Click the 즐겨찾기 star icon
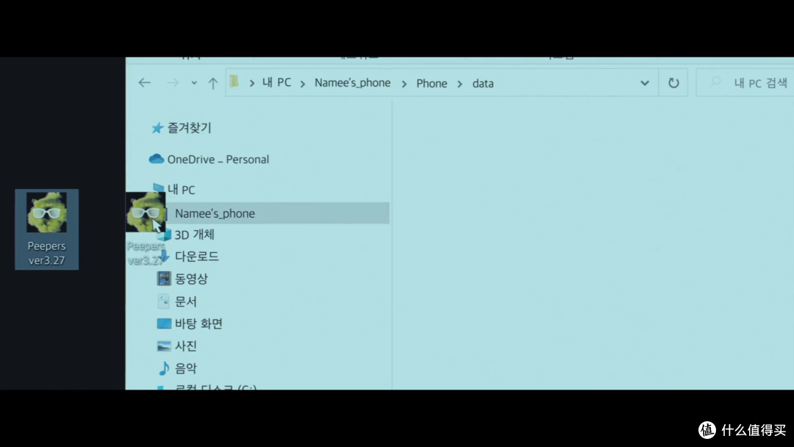 tap(157, 128)
